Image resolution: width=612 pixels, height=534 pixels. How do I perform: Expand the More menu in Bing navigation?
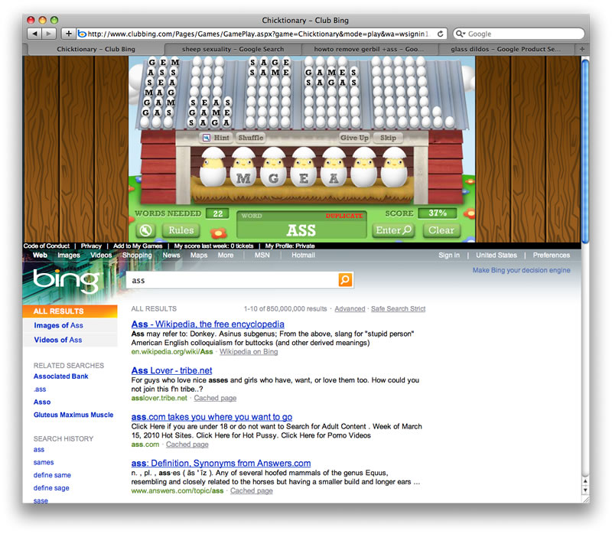tap(225, 256)
